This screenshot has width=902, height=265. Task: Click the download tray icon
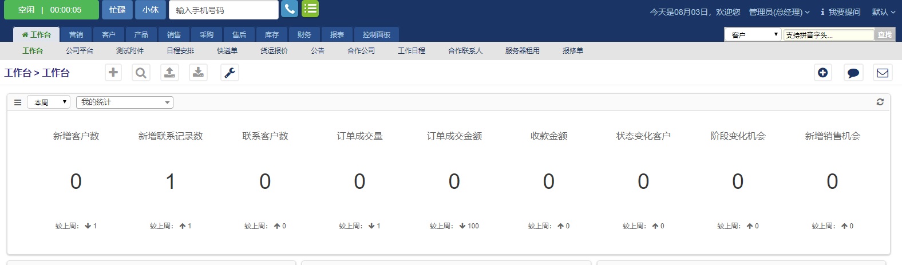198,73
